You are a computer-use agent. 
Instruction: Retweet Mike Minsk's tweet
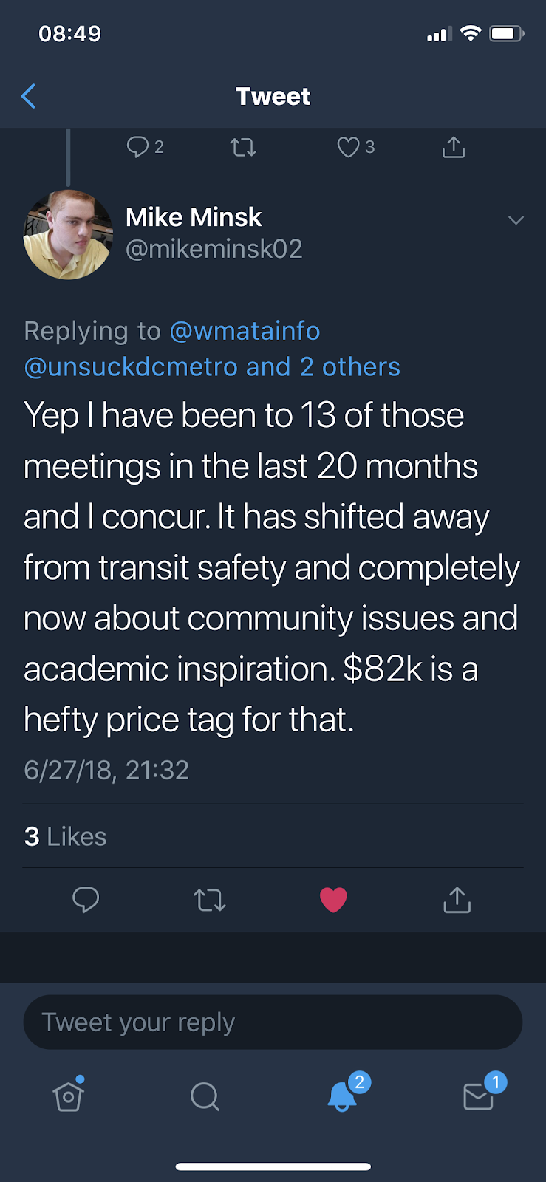click(x=210, y=900)
